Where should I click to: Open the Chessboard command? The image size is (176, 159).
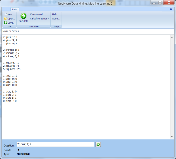point(36,14)
